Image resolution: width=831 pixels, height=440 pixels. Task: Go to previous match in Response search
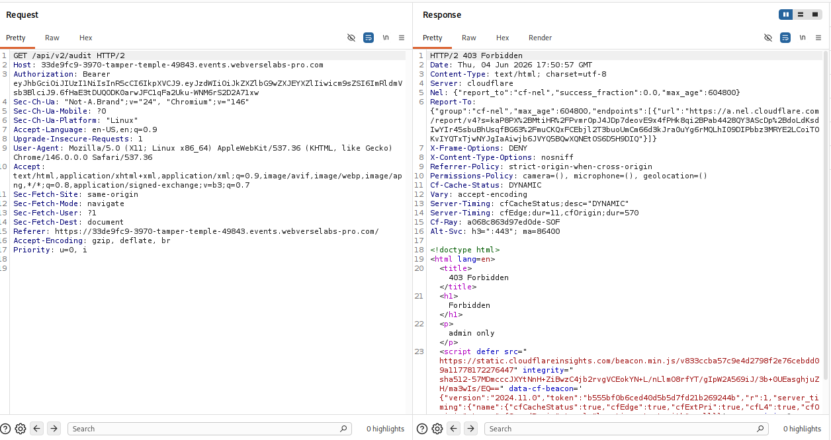[x=454, y=429]
